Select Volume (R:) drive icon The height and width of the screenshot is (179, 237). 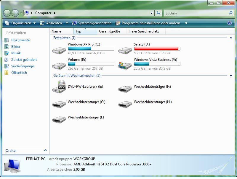(59, 66)
